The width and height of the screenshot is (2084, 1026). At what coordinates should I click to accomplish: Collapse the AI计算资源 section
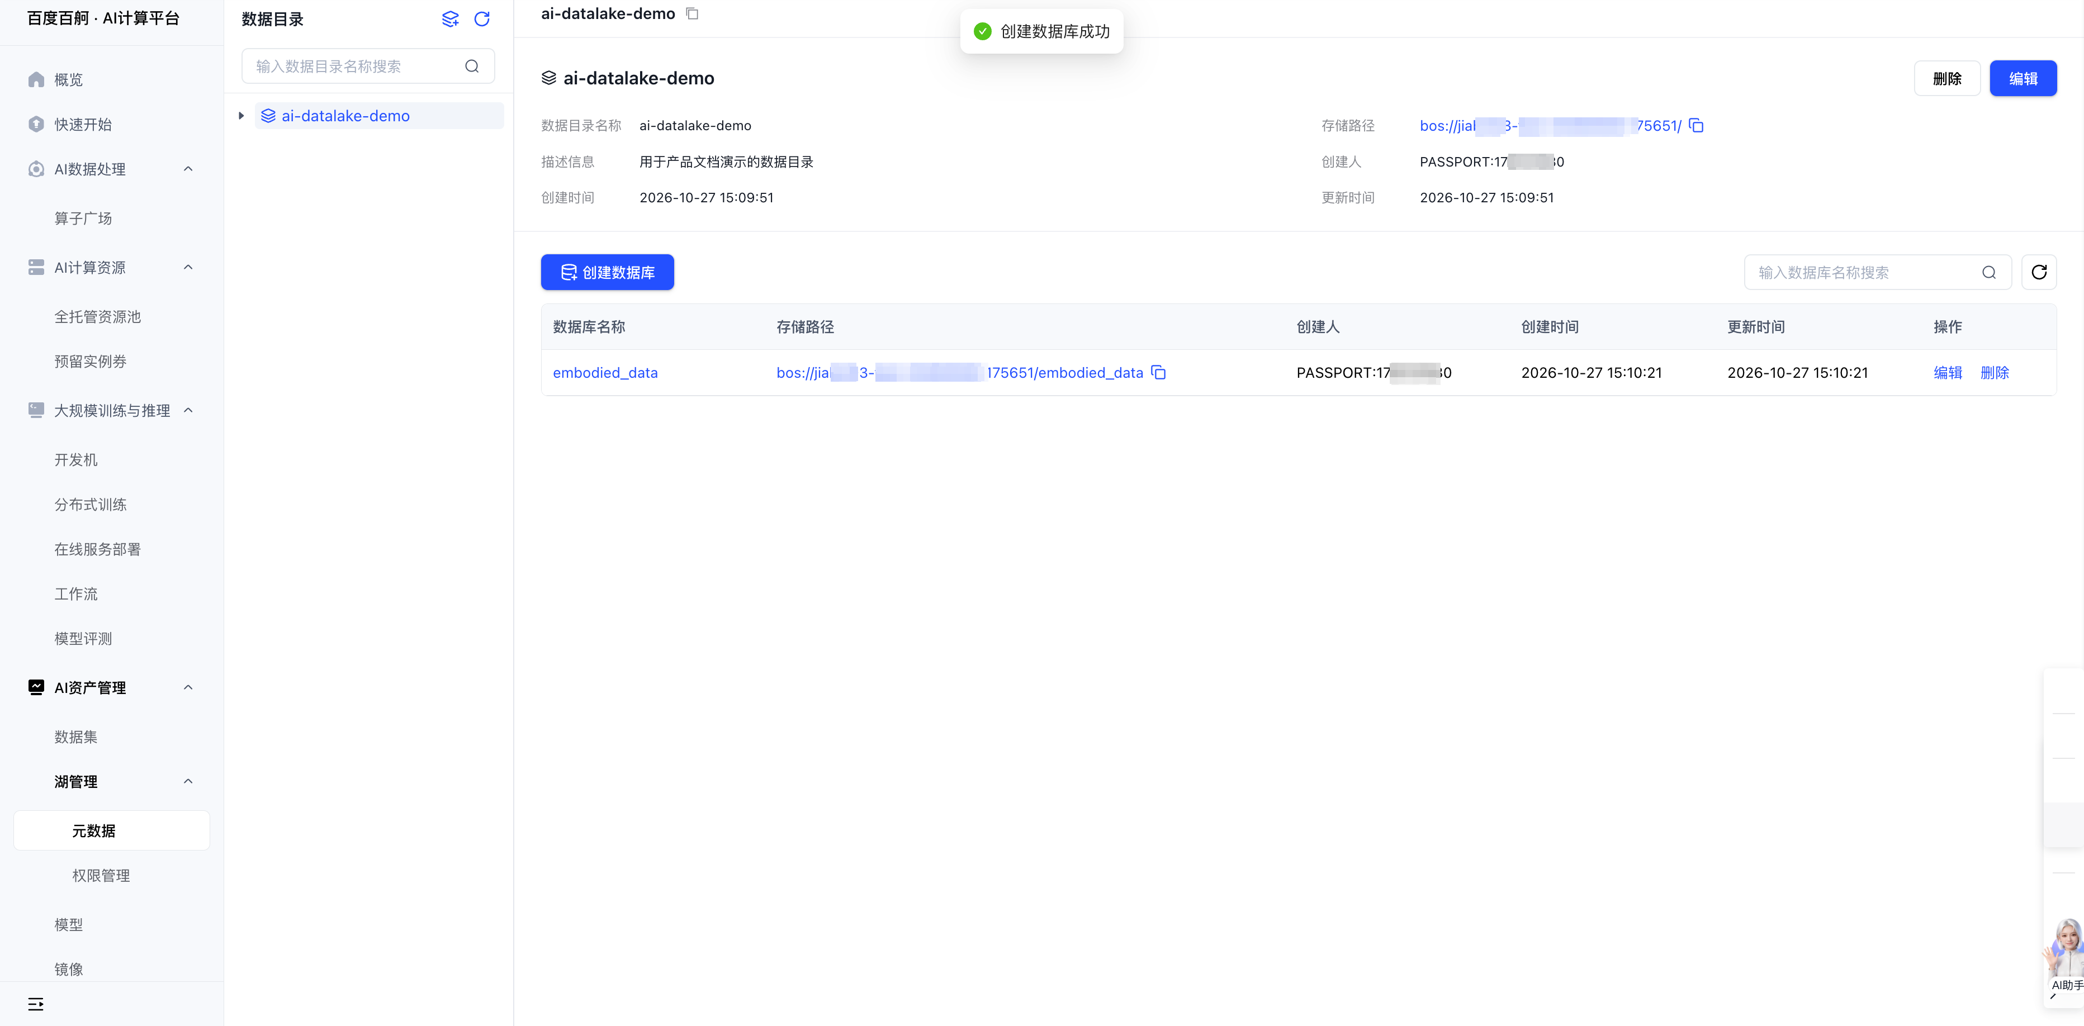tap(188, 268)
